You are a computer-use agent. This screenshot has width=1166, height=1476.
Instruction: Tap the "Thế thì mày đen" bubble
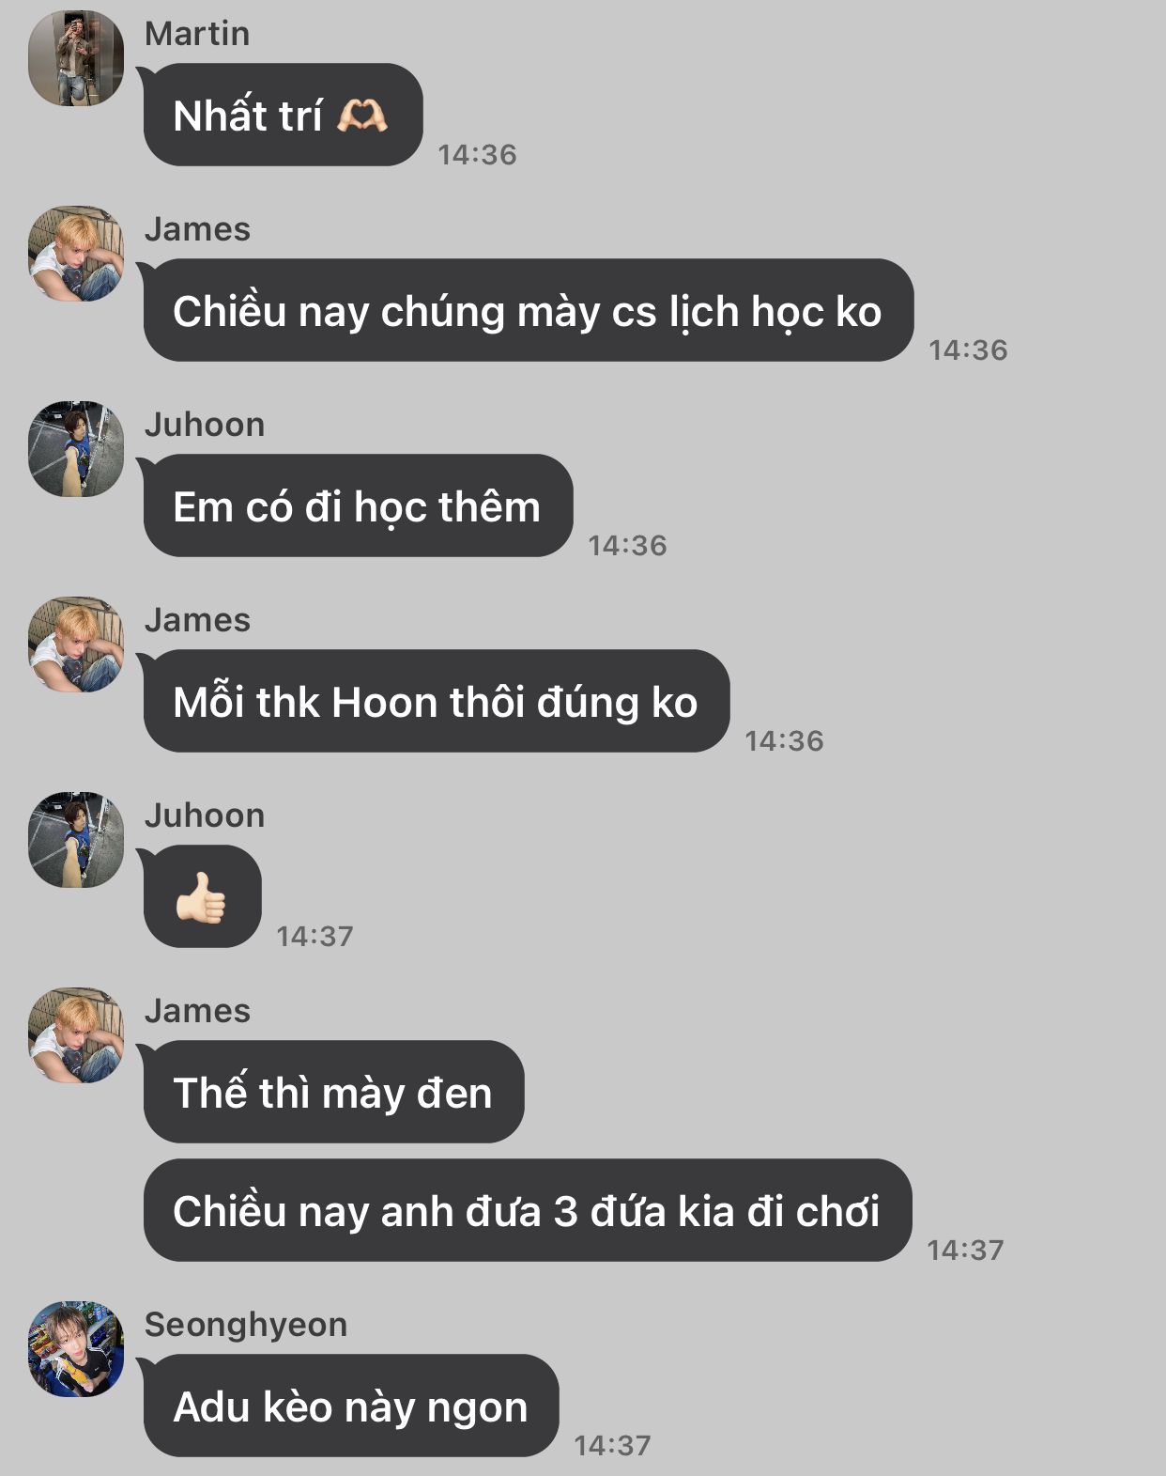click(332, 1092)
